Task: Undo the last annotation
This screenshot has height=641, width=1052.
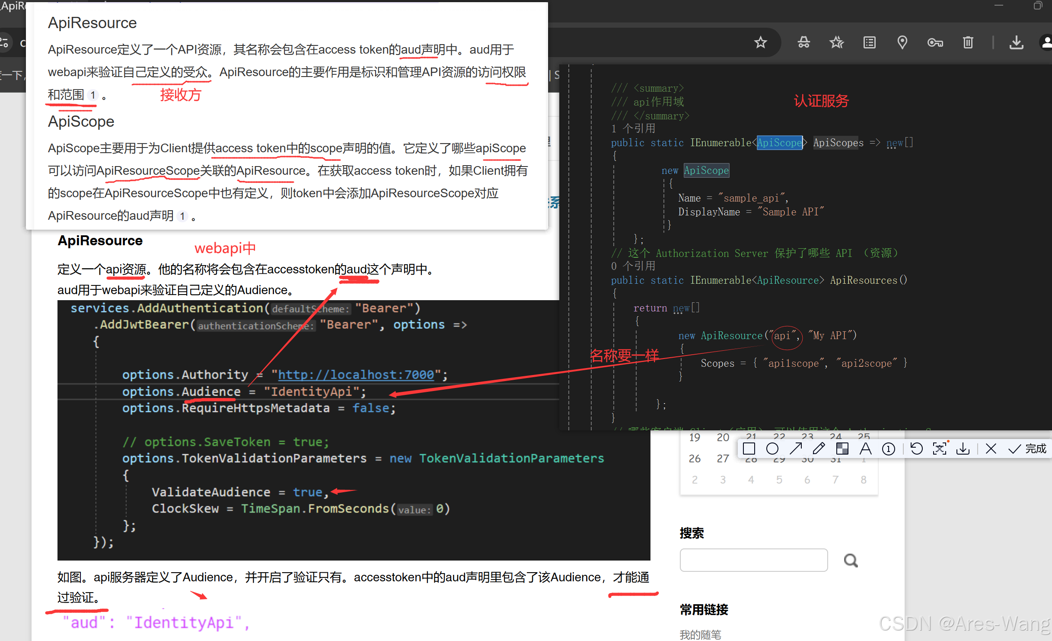Action: pyautogui.click(x=917, y=449)
